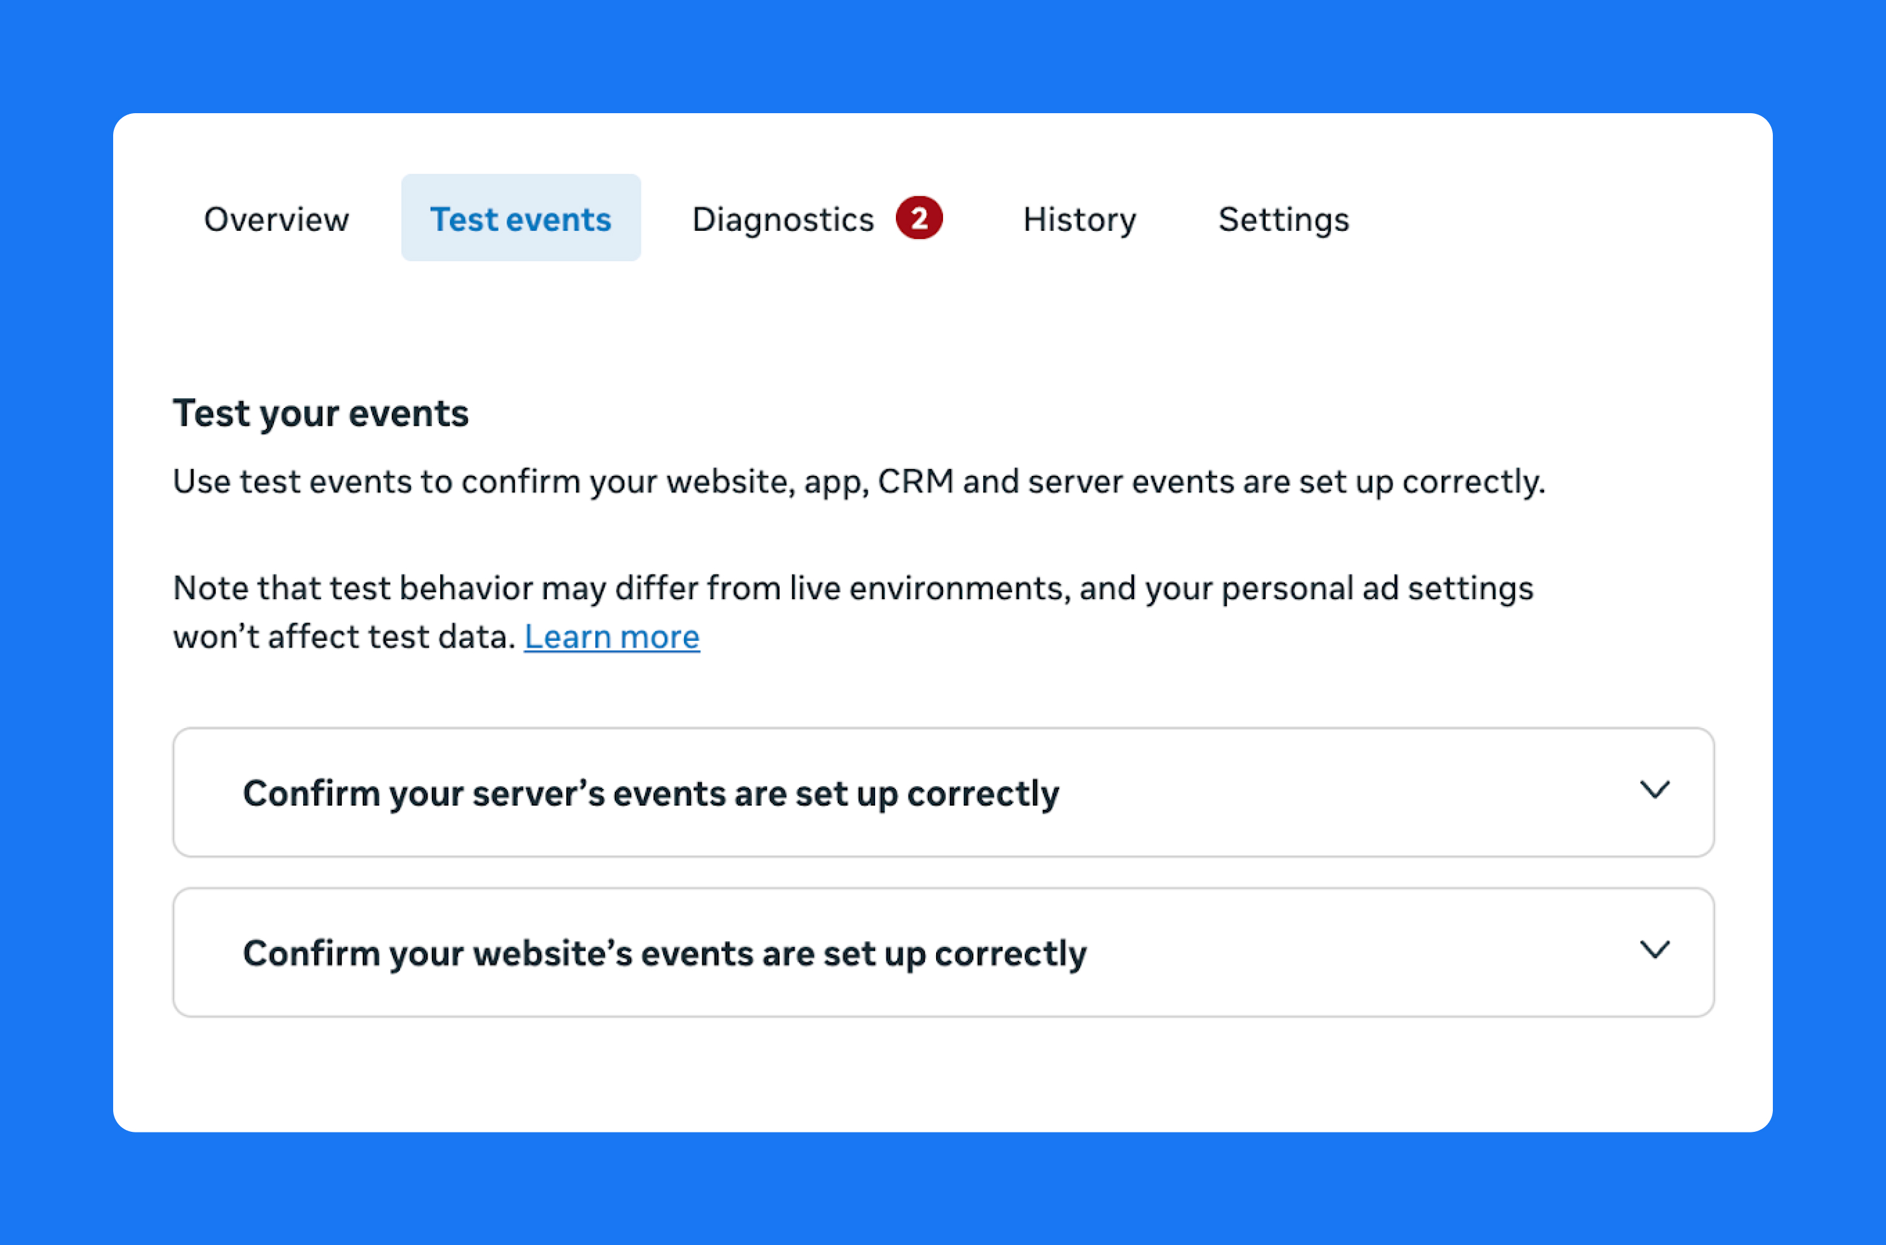
Task: Go to the History tab
Action: (1079, 219)
